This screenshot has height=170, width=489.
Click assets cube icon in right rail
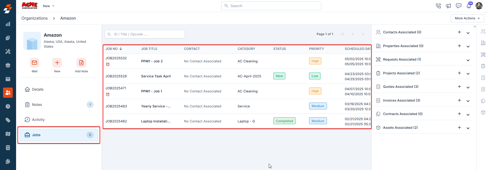click(483, 112)
